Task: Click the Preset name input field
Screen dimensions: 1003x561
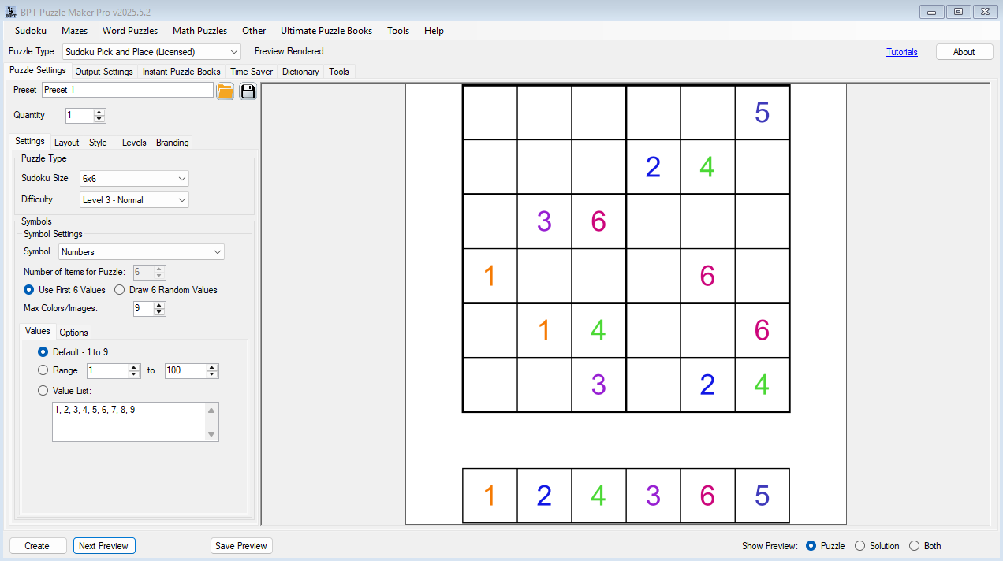Action: point(126,90)
